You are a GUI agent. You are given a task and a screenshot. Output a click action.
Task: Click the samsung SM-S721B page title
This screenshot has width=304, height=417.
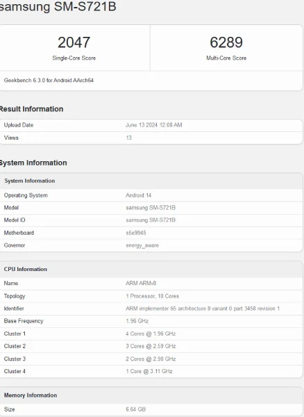click(58, 6)
